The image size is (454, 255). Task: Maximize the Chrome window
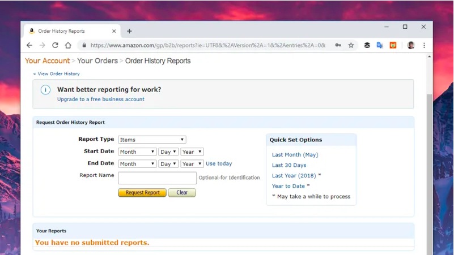click(x=405, y=27)
